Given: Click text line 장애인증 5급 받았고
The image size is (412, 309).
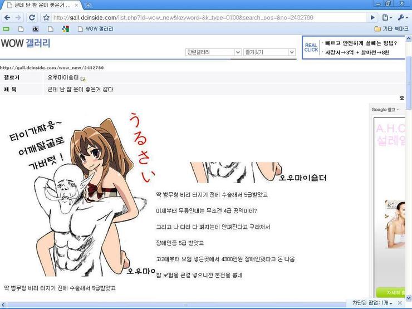Looking at the screenshot, I should pyautogui.click(x=180, y=243).
